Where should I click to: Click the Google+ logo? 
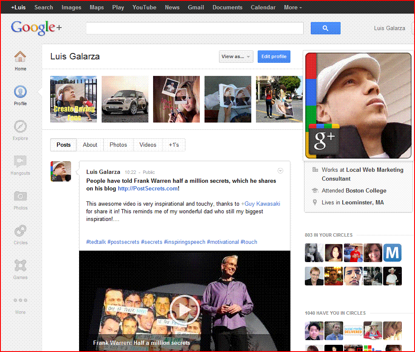(36, 28)
